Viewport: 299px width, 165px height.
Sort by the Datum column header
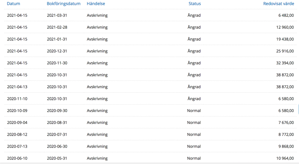click(13, 4)
